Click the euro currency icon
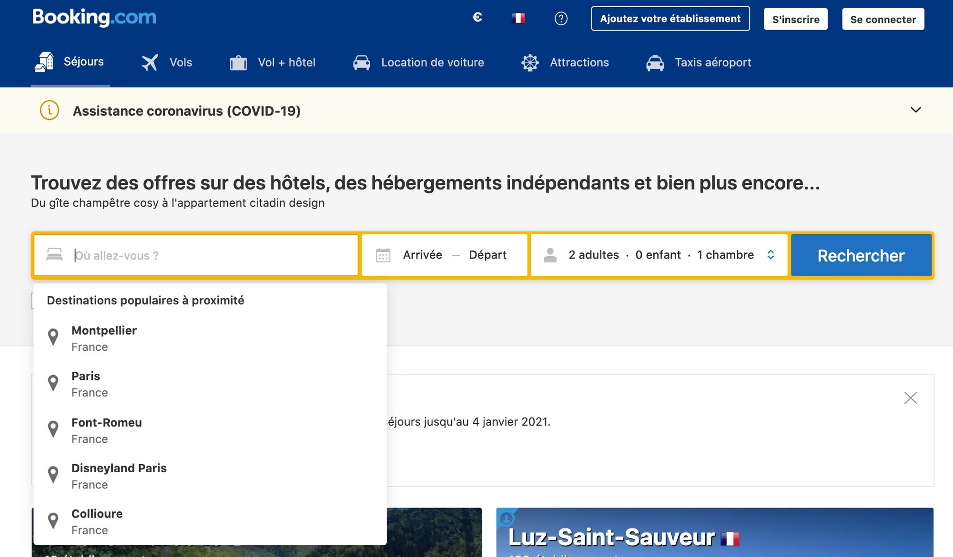This screenshot has height=557, width=953. pyautogui.click(x=477, y=18)
